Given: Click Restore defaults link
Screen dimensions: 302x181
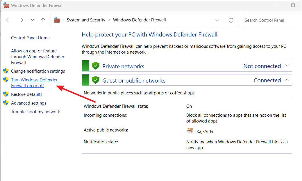Looking at the screenshot, I should 26,94.
